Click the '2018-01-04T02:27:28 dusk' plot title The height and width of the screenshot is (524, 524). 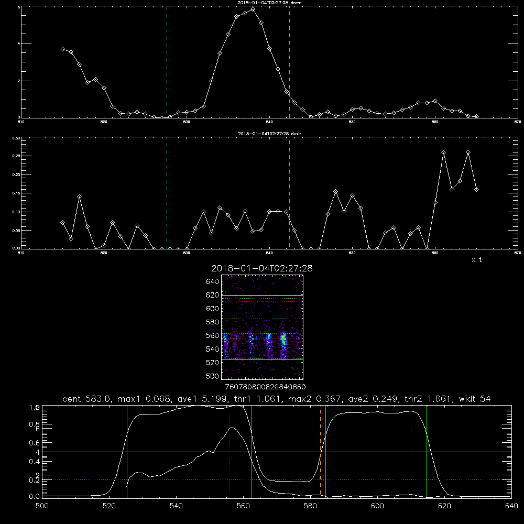[269, 134]
